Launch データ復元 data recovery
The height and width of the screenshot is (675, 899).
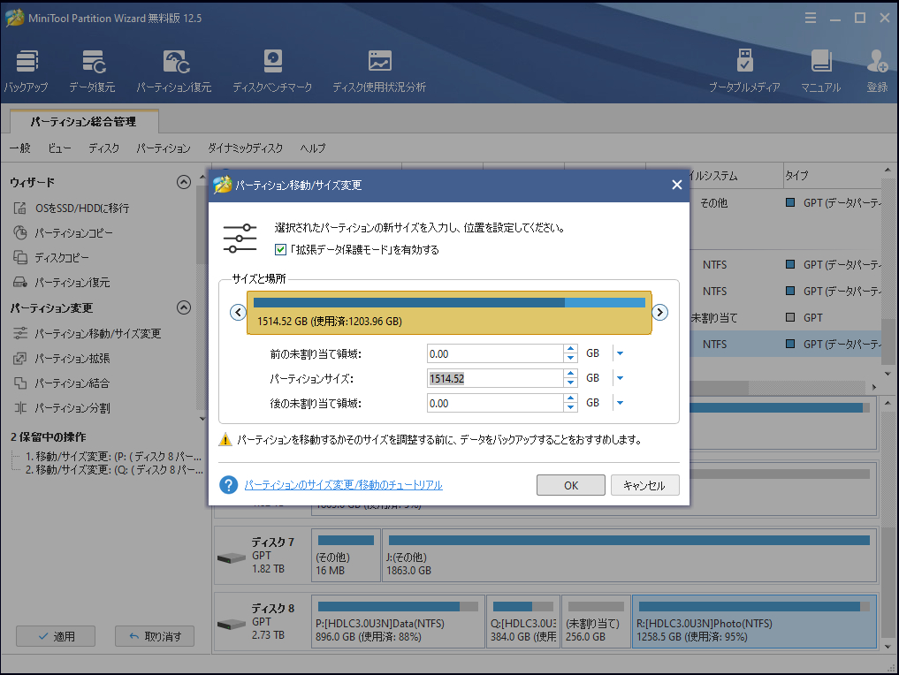pyautogui.click(x=92, y=71)
